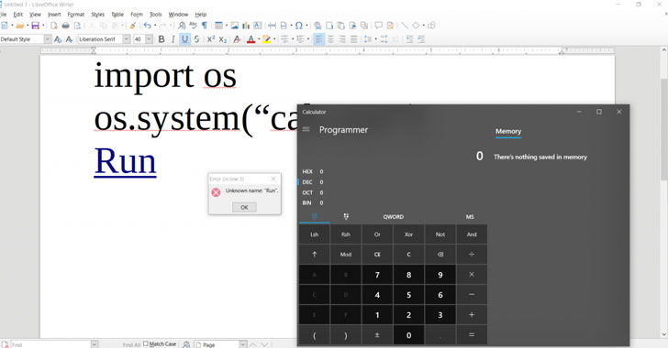Enable Match Case checkbox
The image size is (668, 348).
tap(146, 343)
